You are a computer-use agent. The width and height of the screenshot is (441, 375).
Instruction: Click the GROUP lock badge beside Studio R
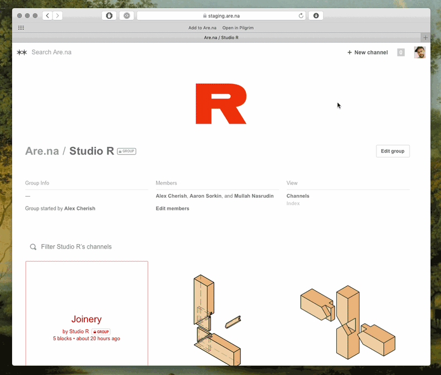[x=127, y=151]
